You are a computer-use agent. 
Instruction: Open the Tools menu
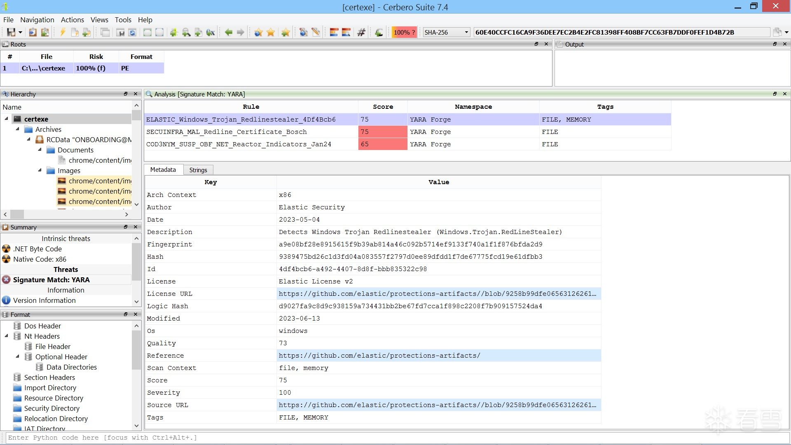point(123,20)
